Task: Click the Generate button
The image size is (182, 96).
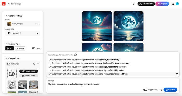Action: [170, 90]
